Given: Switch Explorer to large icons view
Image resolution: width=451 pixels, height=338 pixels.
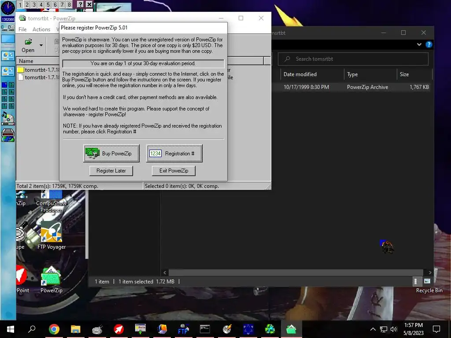Looking at the screenshot, I should (x=427, y=281).
